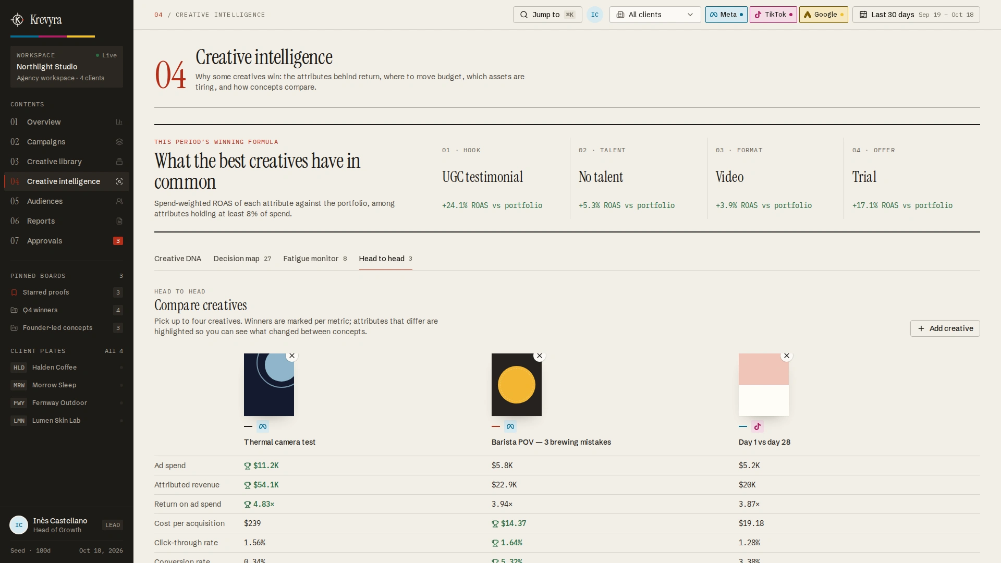Image resolution: width=1001 pixels, height=563 pixels.
Task: Go to the Overview section
Action: pos(67,122)
